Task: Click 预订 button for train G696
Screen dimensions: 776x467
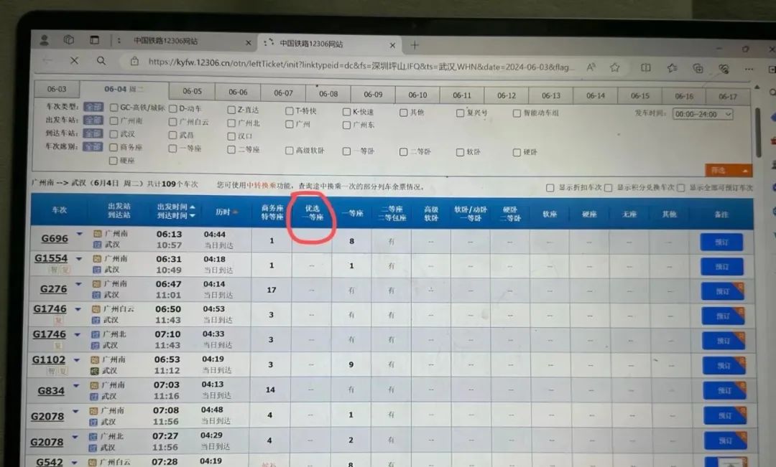Action: [721, 242]
